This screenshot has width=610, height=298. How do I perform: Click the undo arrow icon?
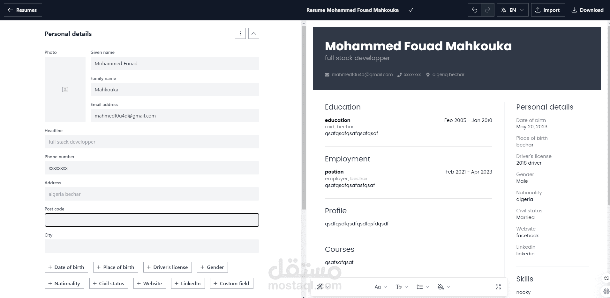point(474,10)
